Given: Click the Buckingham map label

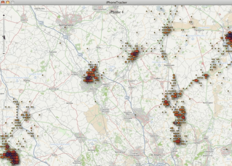Looking at the screenshot, I should 54,89.
